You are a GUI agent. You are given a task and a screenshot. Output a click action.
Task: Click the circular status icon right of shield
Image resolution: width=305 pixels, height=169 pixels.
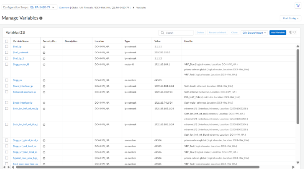[x=295, y=32]
